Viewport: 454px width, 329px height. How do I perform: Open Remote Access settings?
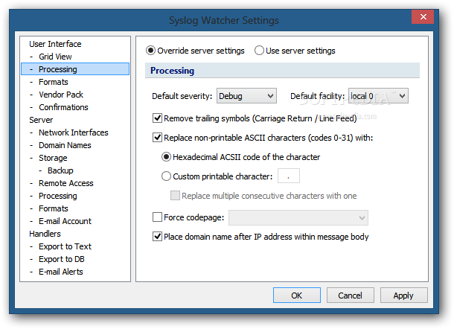66,183
